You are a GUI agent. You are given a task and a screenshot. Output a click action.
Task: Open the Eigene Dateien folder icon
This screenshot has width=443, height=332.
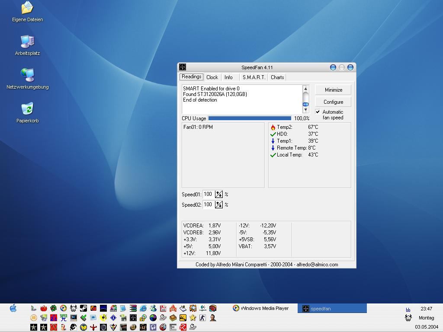coord(27,8)
